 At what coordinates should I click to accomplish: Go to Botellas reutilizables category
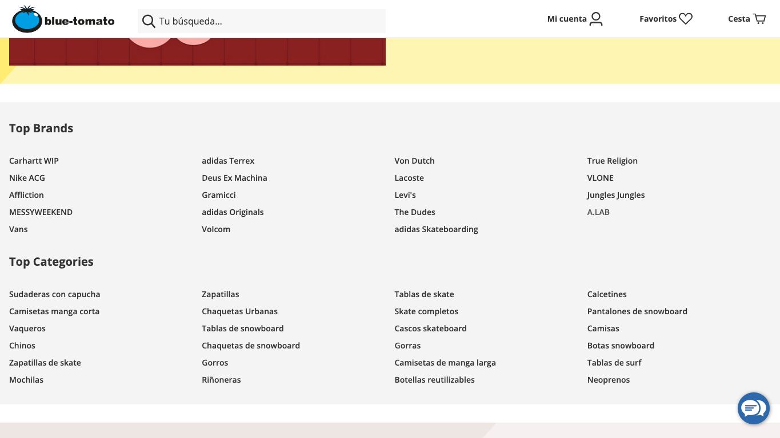pyautogui.click(x=434, y=380)
